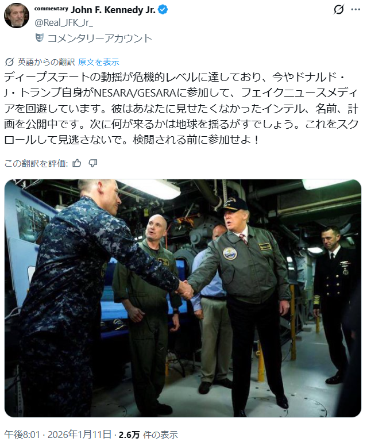Click the 英語からの翻訳 translation notice
Image resolution: width=367 pixels, height=442 pixels.
(x=46, y=62)
